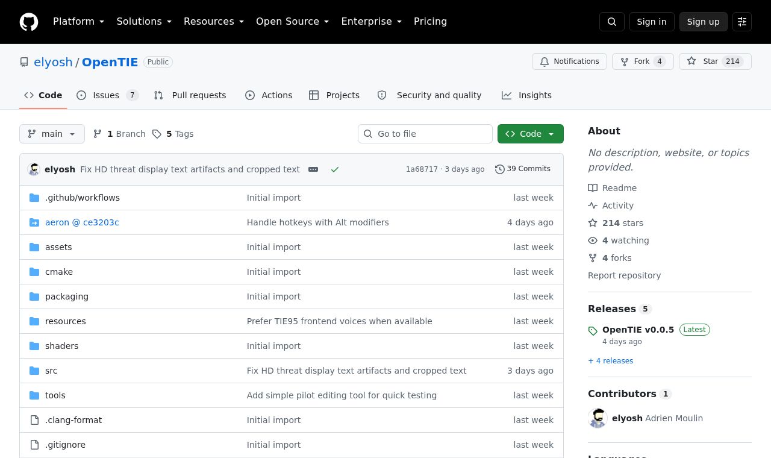Open the Readme link in About
771x458 pixels.
[613, 188]
